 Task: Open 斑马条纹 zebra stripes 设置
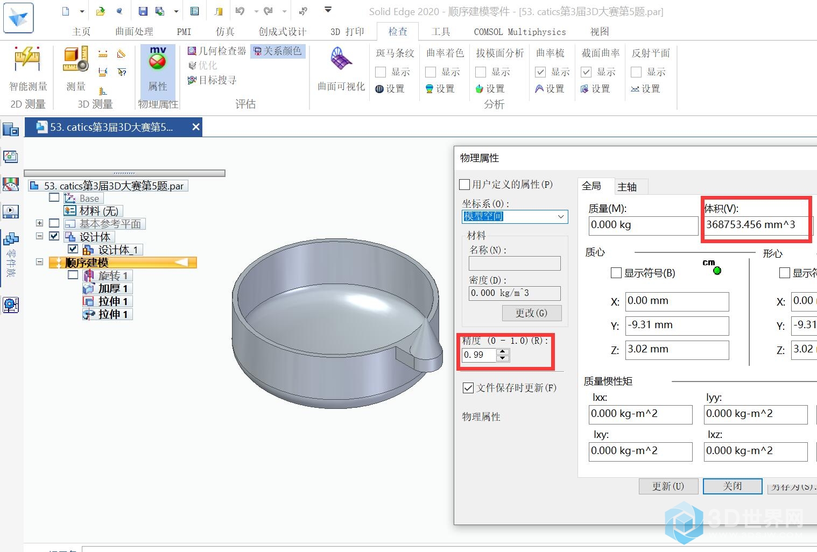click(390, 89)
